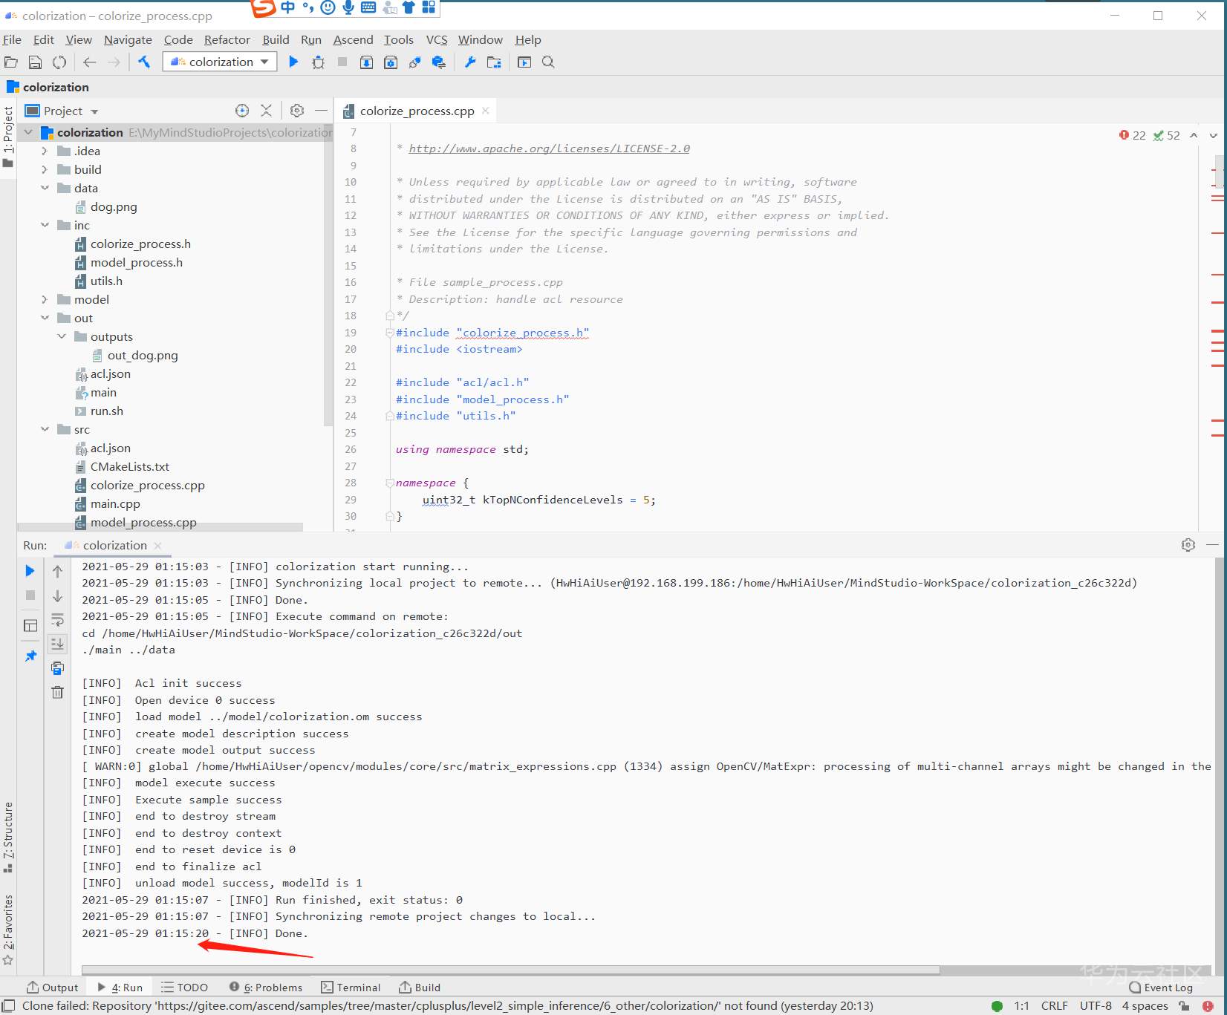1227x1015 pixels.
Task: Toggle scroll to end in Run console
Action: coord(57,644)
